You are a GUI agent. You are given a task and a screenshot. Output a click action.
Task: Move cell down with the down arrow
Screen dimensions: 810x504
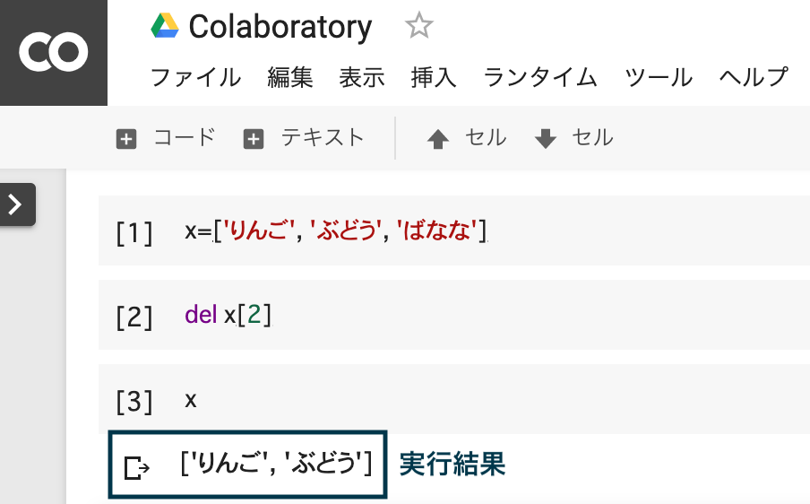click(546, 139)
